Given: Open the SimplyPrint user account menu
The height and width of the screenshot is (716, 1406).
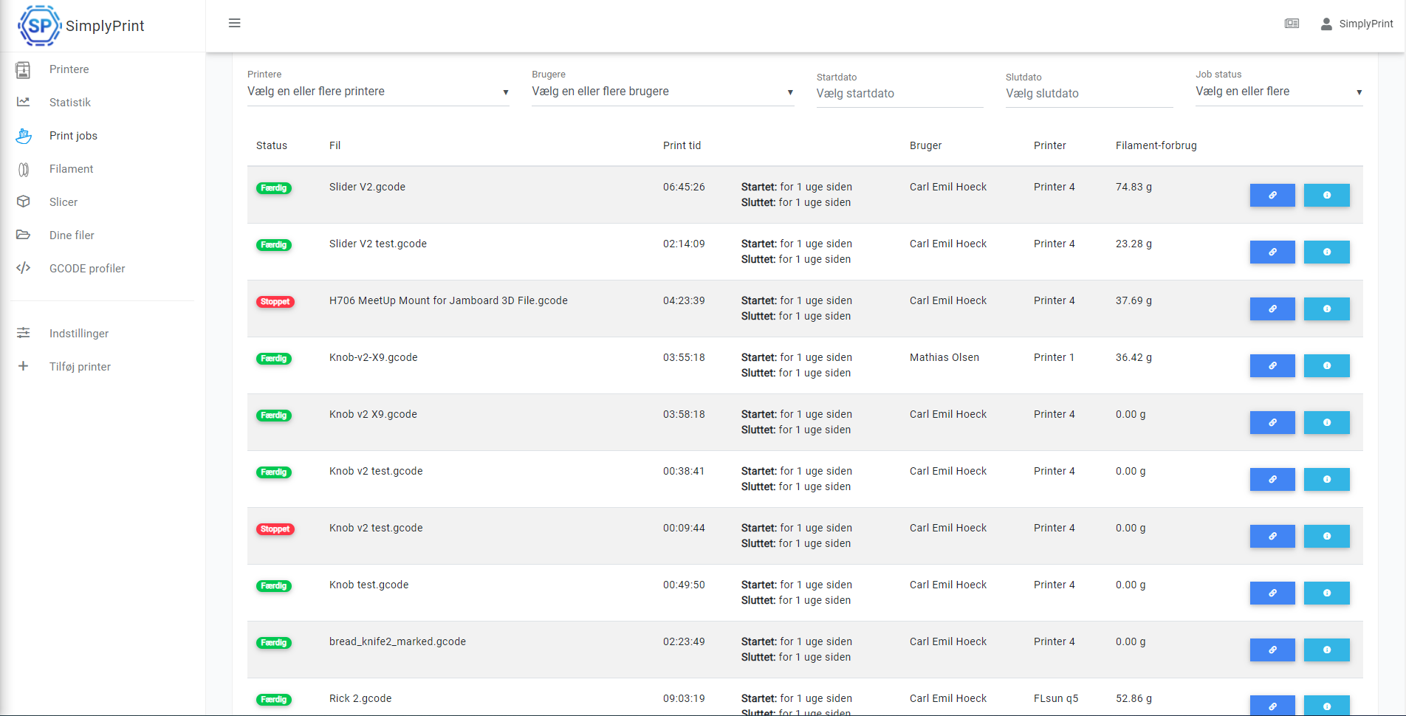Looking at the screenshot, I should point(1357,24).
